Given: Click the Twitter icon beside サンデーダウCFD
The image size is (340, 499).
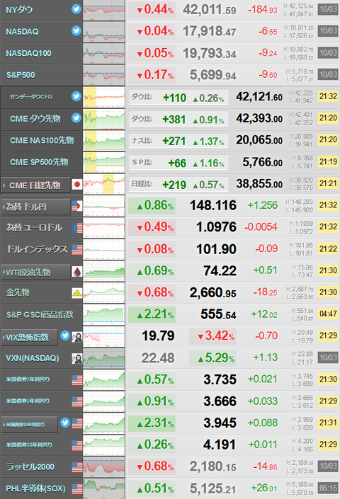Looking at the screenshot, I should click(76, 96).
